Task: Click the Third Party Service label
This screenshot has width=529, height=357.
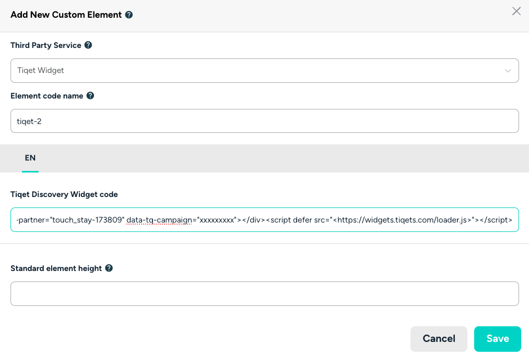Action: coord(46,45)
